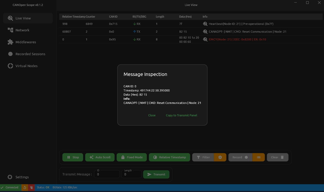Toggle Auto Scroll for the message list
Screen dimensions: 324x192
tap(100, 157)
